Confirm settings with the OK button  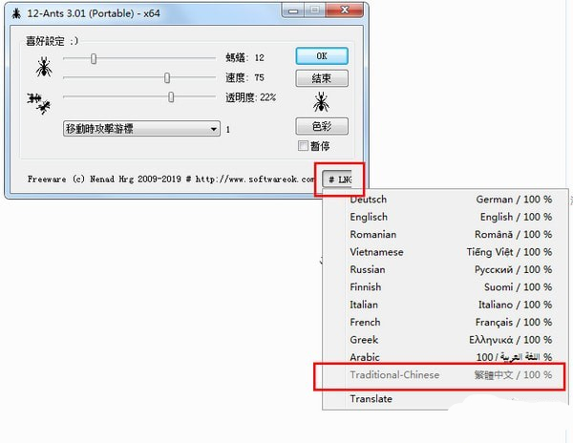[322, 56]
